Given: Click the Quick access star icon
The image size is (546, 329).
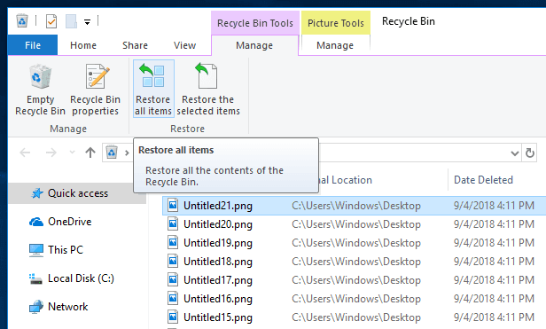Looking at the screenshot, I should pos(37,193).
